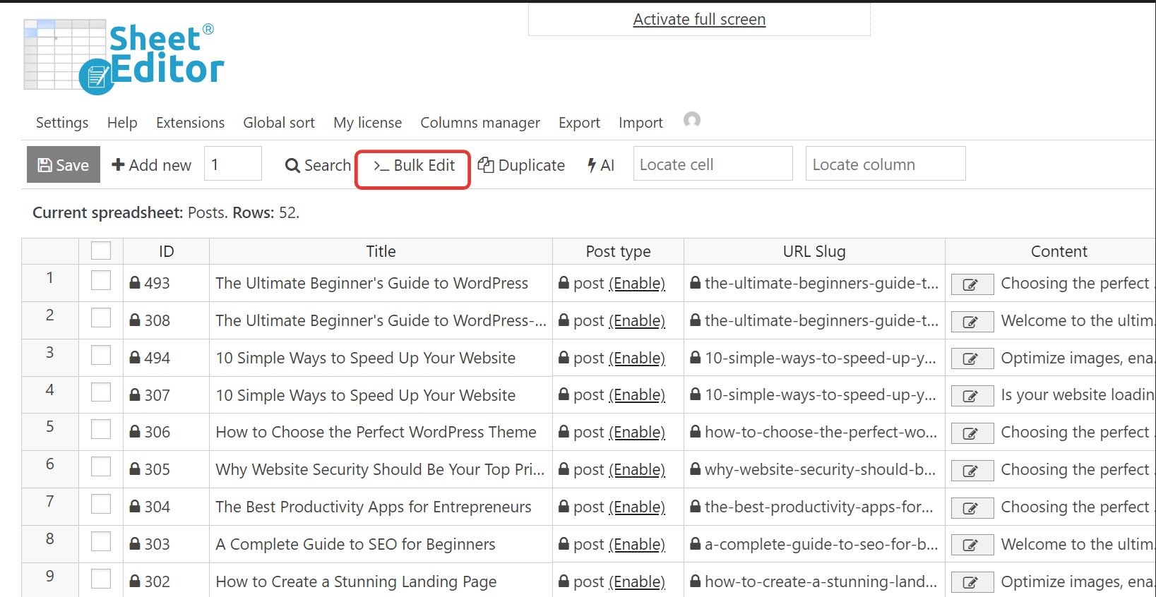This screenshot has height=597, width=1156.
Task: Open the Bulk Edit tool
Action: click(x=413, y=165)
